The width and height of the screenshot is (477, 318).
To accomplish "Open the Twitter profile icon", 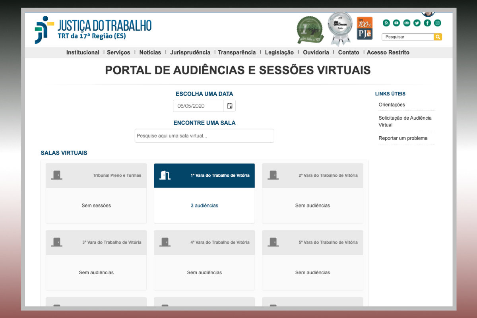I will pos(417,23).
